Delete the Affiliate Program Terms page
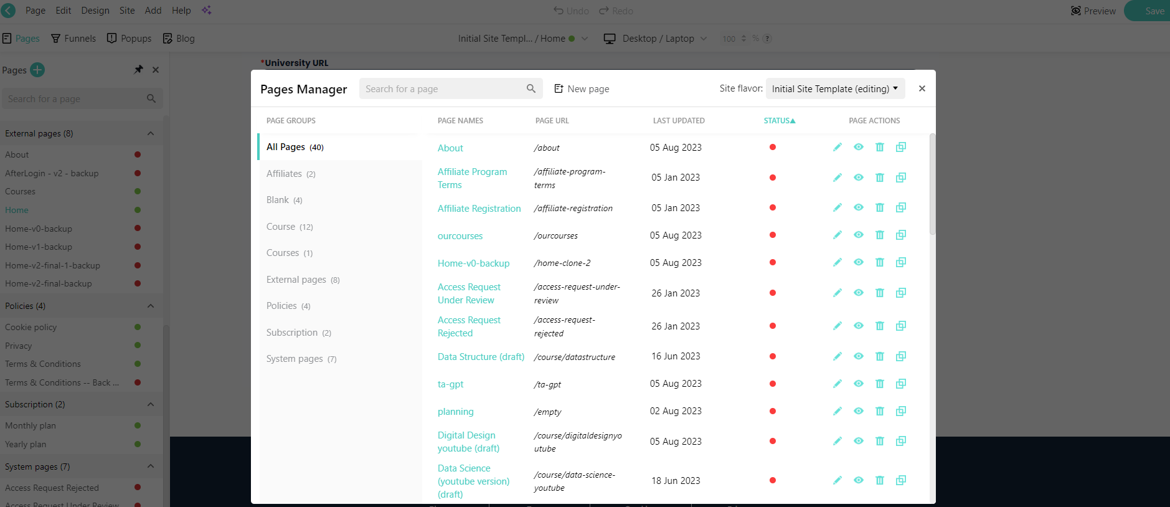The image size is (1170, 507). coord(880,178)
